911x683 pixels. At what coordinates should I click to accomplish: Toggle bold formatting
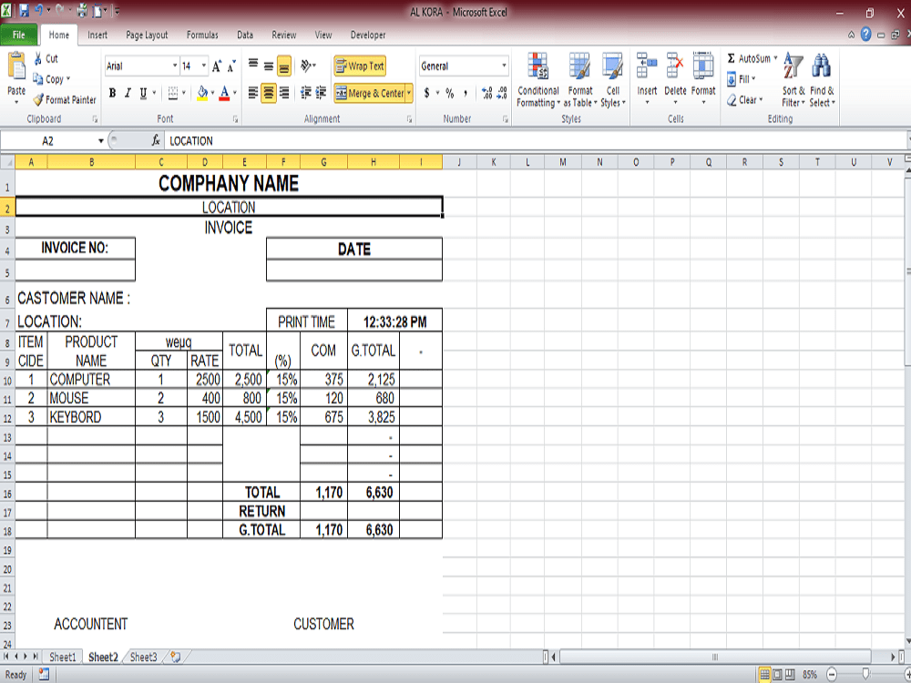pyautogui.click(x=111, y=93)
